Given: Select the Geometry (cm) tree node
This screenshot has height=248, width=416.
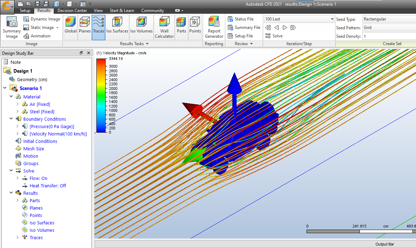Looking at the screenshot, I should (x=32, y=79).
